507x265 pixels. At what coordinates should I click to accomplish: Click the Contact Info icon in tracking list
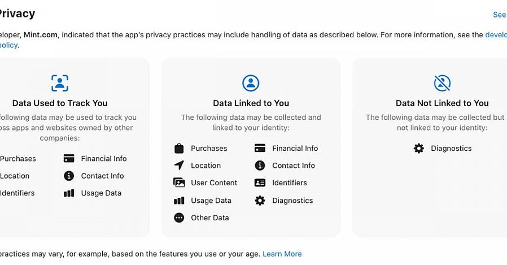pos(69,176)
